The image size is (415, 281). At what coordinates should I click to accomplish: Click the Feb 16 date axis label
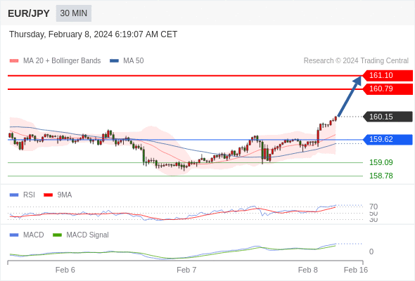point(356,270)
